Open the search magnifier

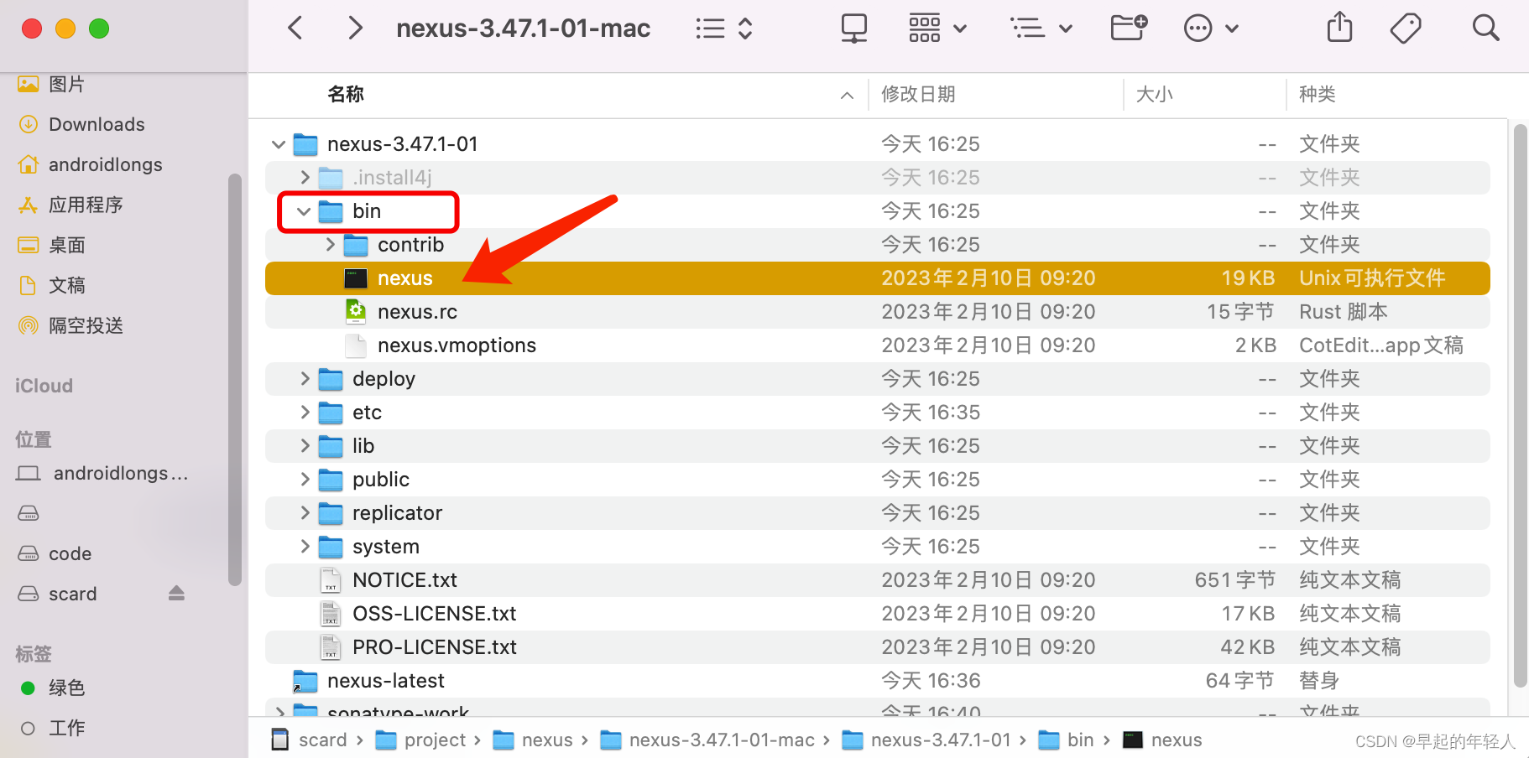[1485, 28]
